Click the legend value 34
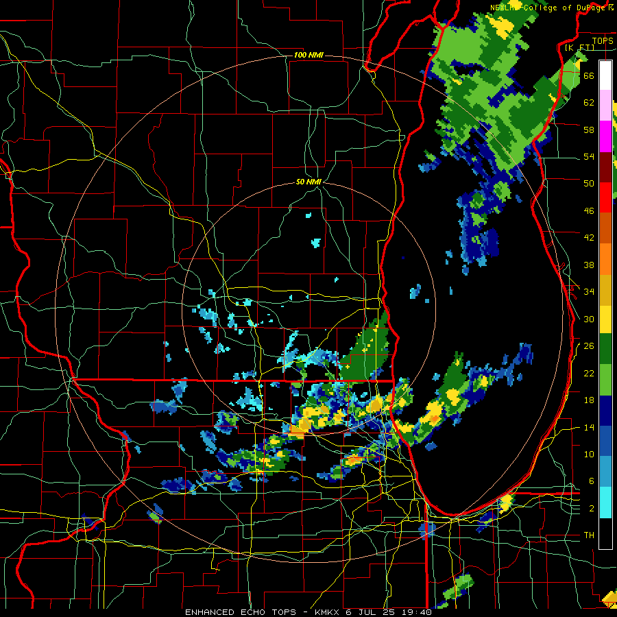This screenshot has width=617, height=617. [589, 291]
